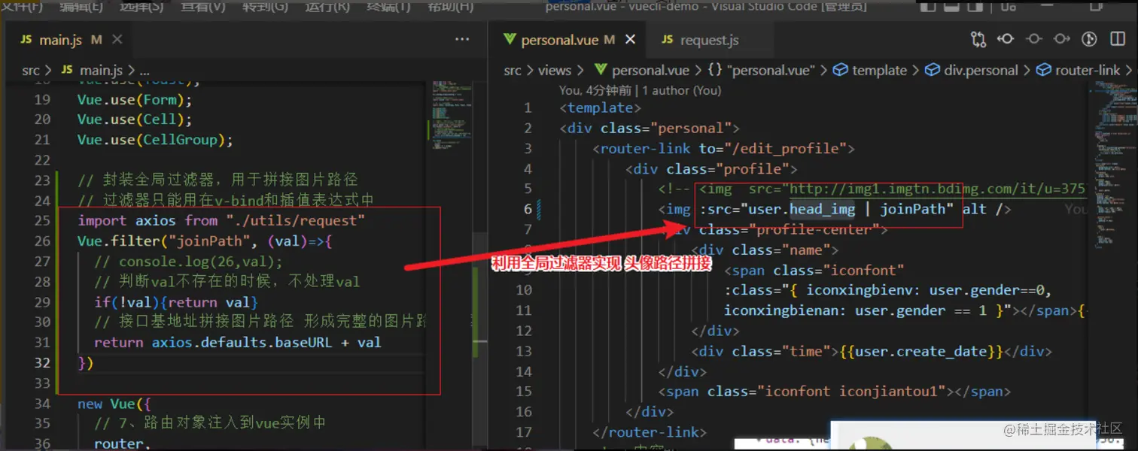The width and height of the screenshot is (1138, 451).
Task: Open the 转到(G) menu
Action: pos(265,7)
